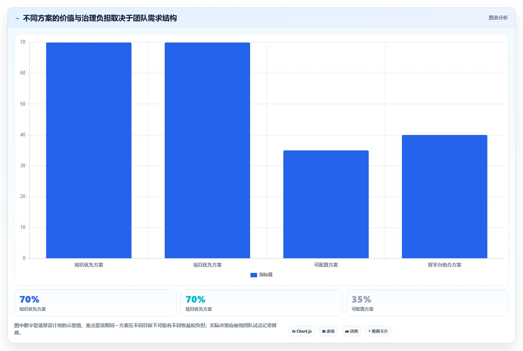Click the blue 指标值 legend color box

click(x=253, y=275)
